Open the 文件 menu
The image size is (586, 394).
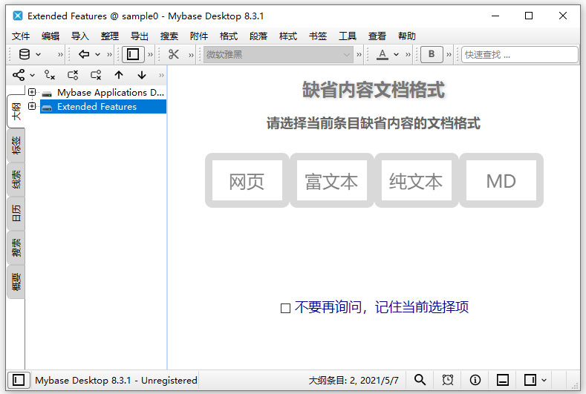pos(21,36)
